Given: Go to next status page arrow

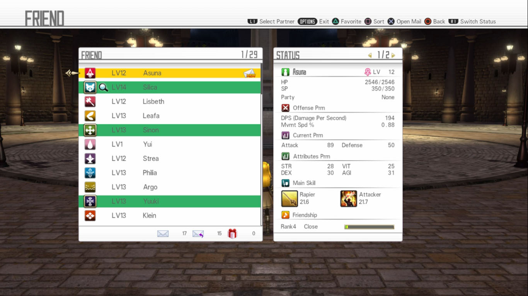Looking at the screenshot, I should click(x=393, y=55).
